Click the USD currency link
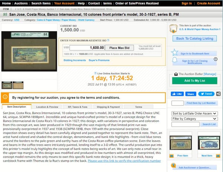 pos(17,20)
